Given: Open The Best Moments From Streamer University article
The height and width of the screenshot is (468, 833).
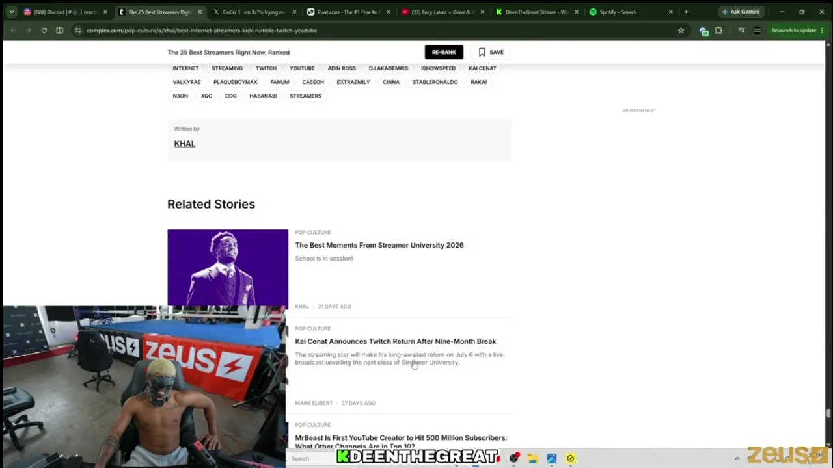Looking at the screenshot, I should coord(379,245).
